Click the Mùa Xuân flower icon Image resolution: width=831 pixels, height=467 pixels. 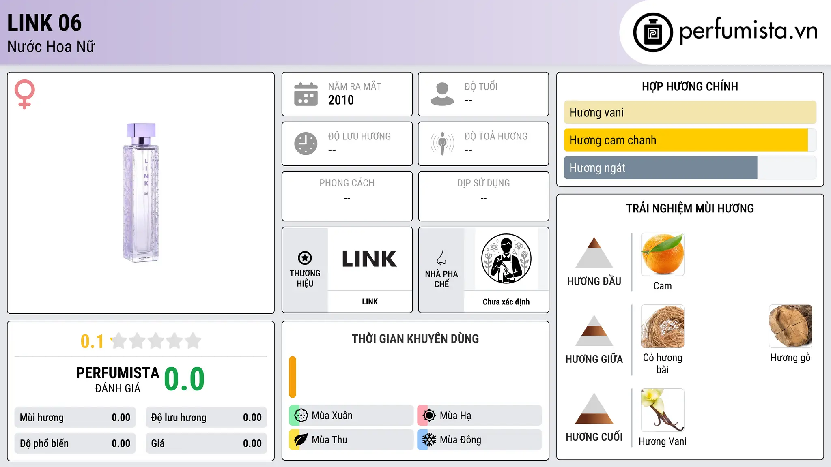[301, 416]
